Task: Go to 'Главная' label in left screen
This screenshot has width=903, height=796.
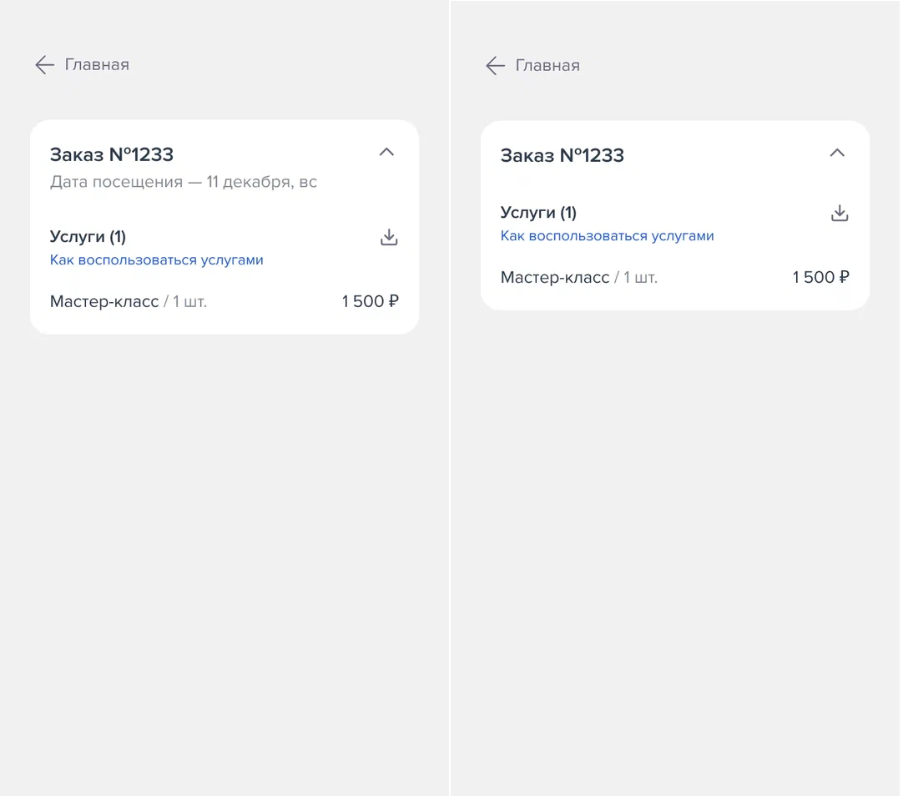Action: pos(97,64)
